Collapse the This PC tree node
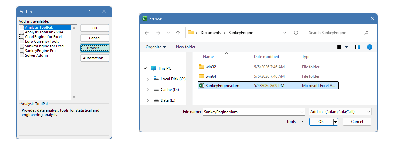 pos(145,68)
